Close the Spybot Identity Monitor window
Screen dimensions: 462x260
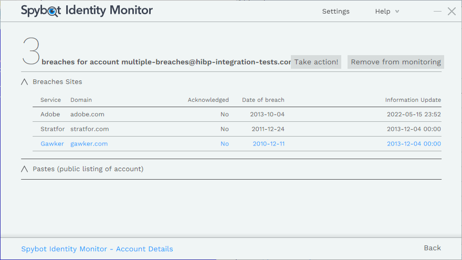[x=451, y=12]
